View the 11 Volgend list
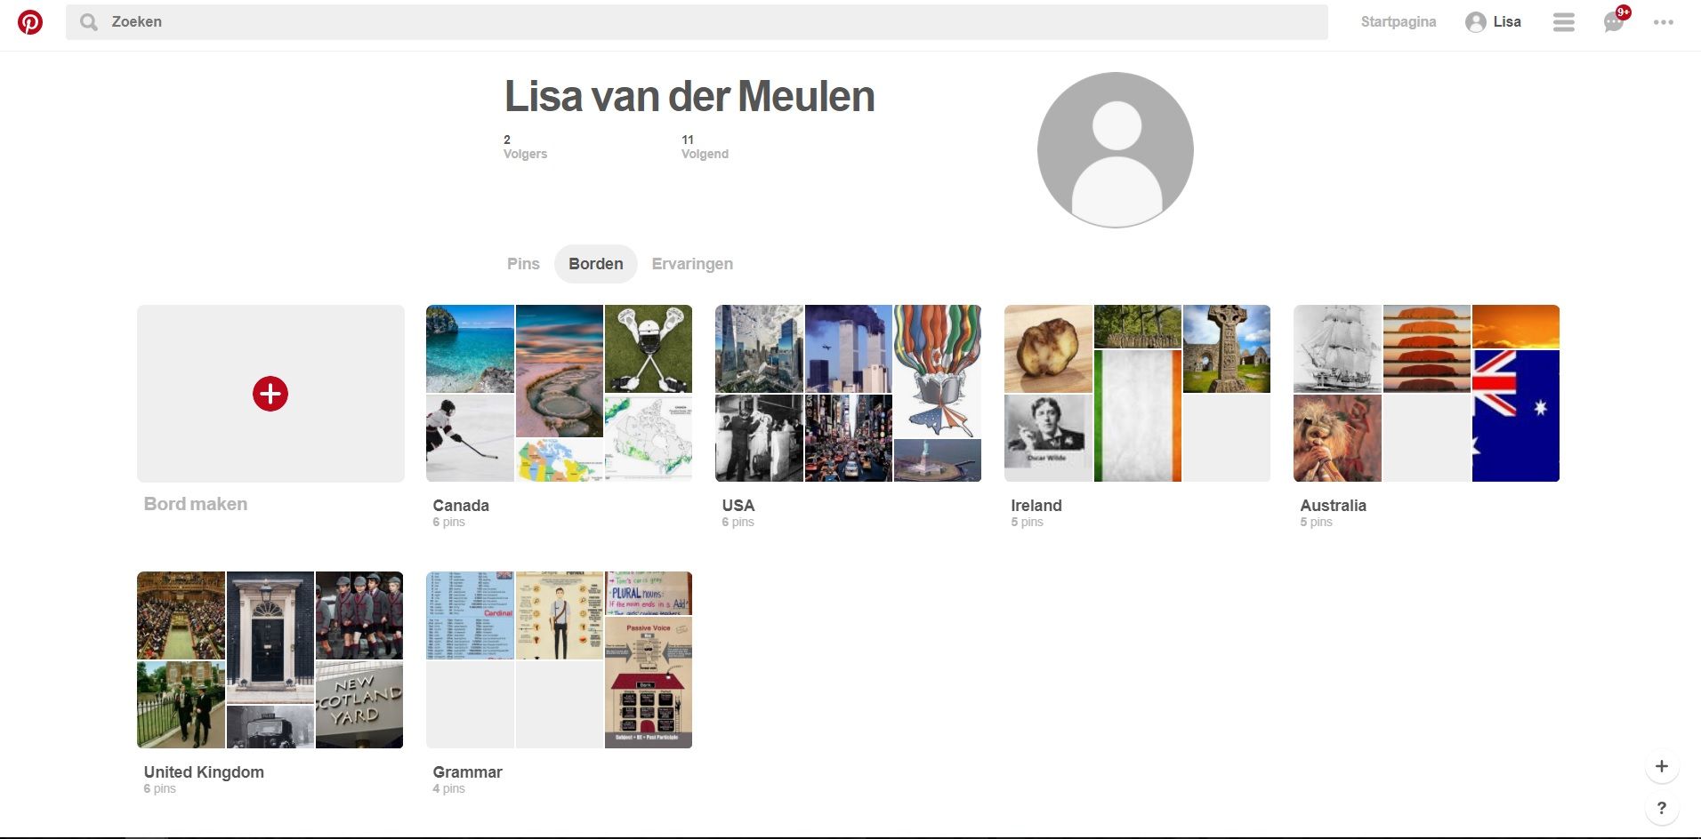This screenshot has width=1701, height=839. tap(704, 147)
